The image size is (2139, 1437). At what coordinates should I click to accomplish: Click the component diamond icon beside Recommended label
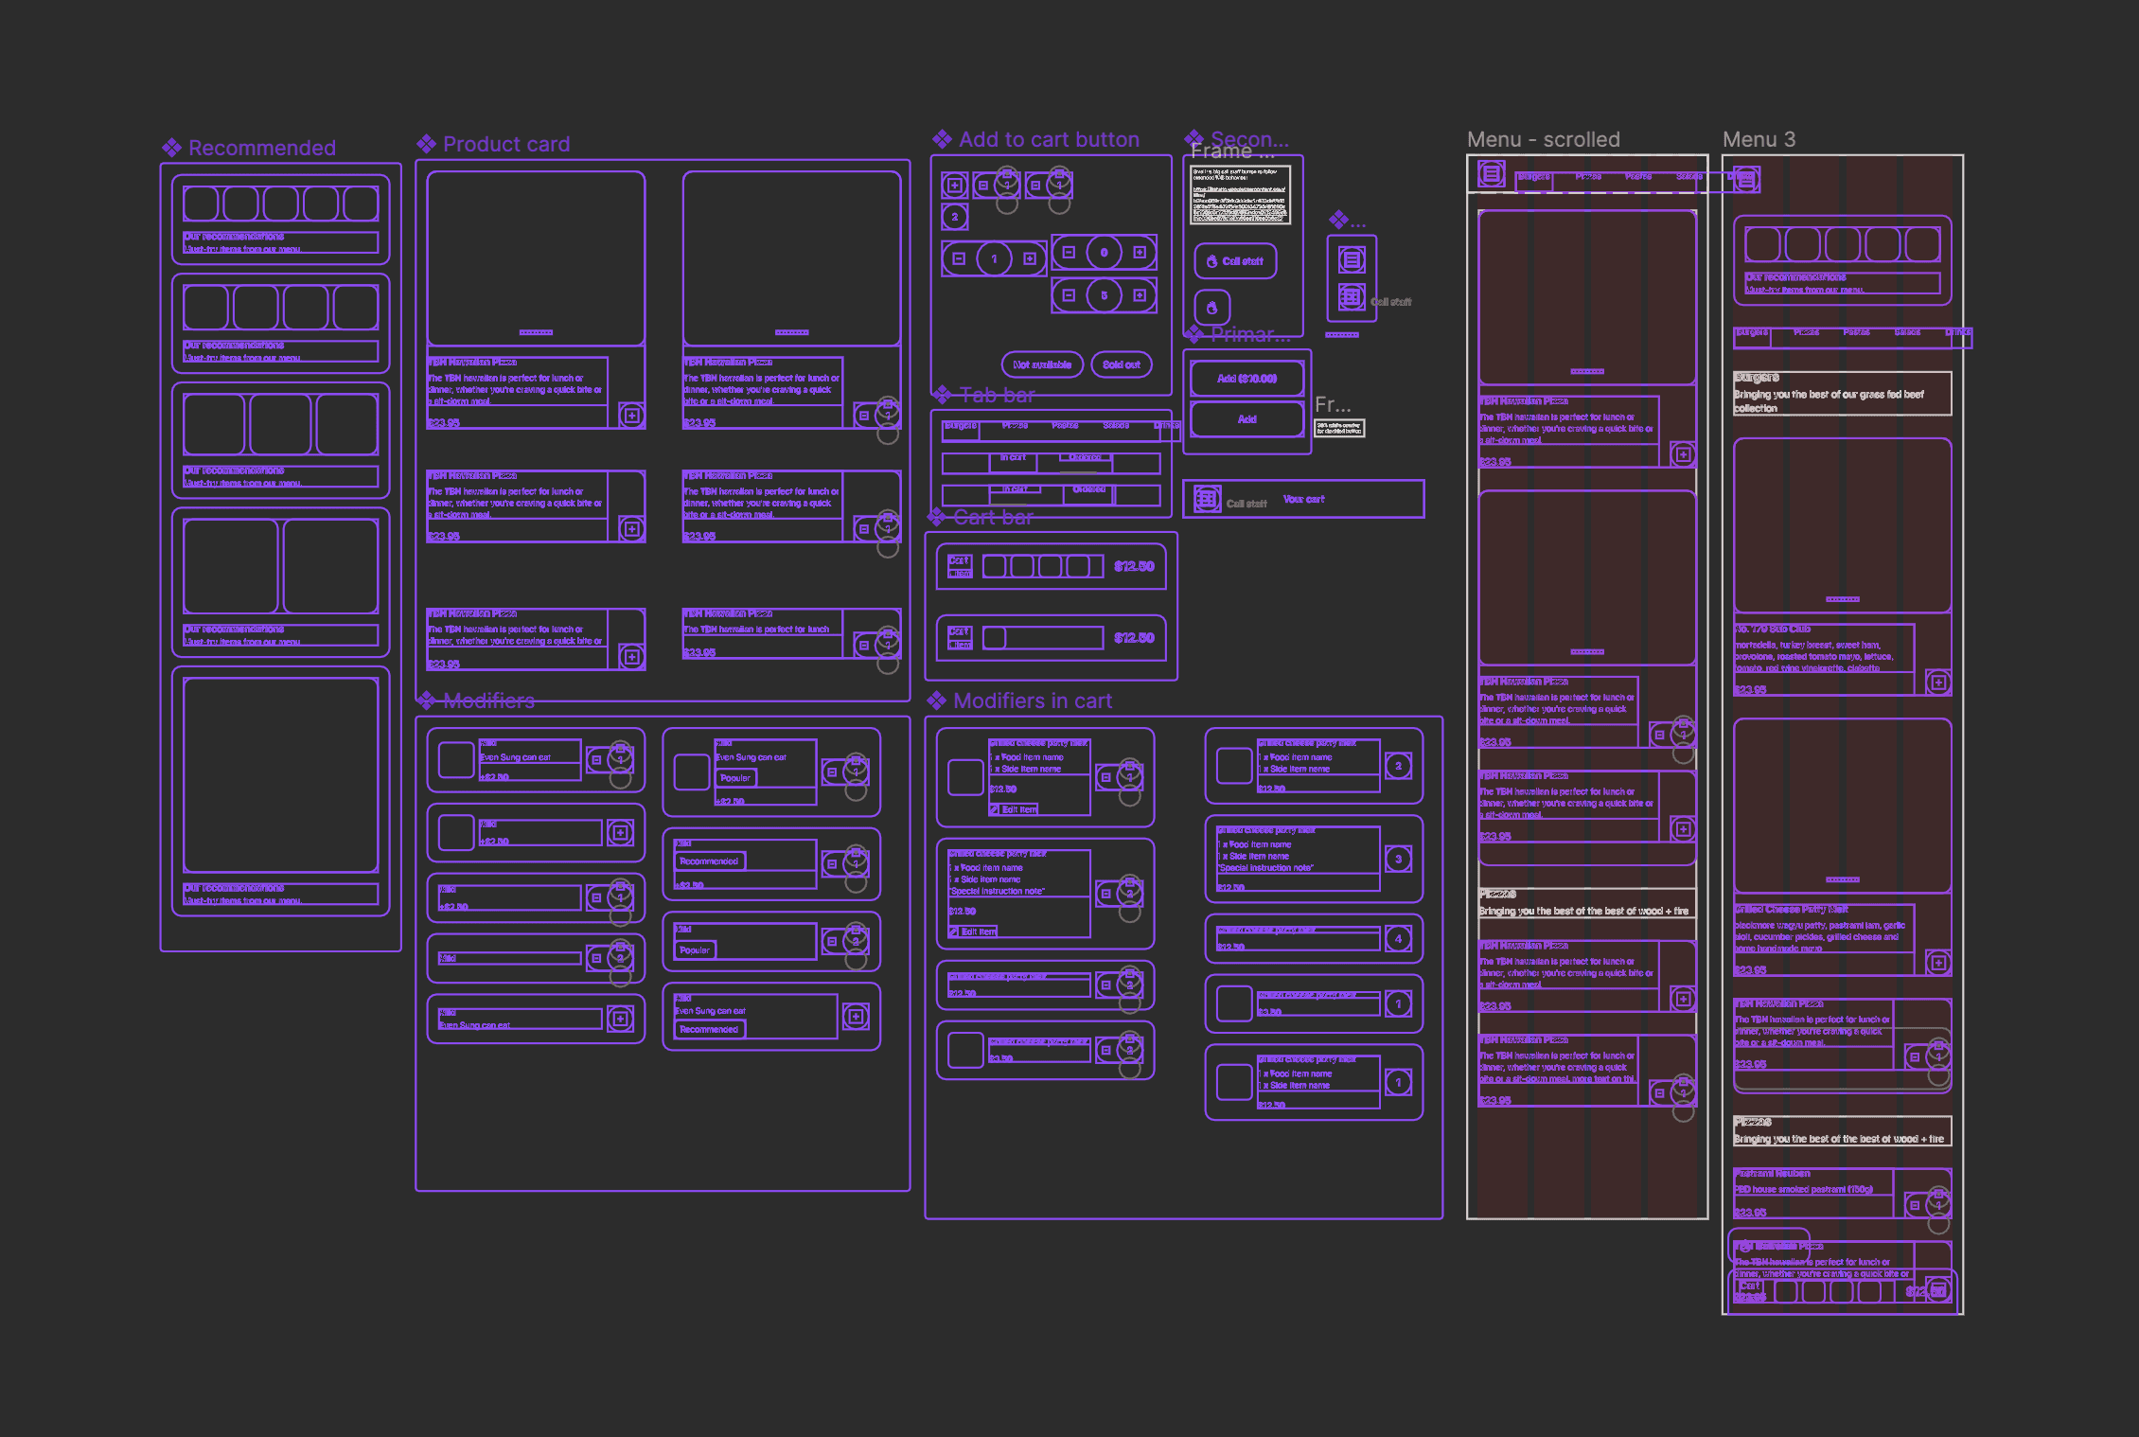[x=171, y=148]
